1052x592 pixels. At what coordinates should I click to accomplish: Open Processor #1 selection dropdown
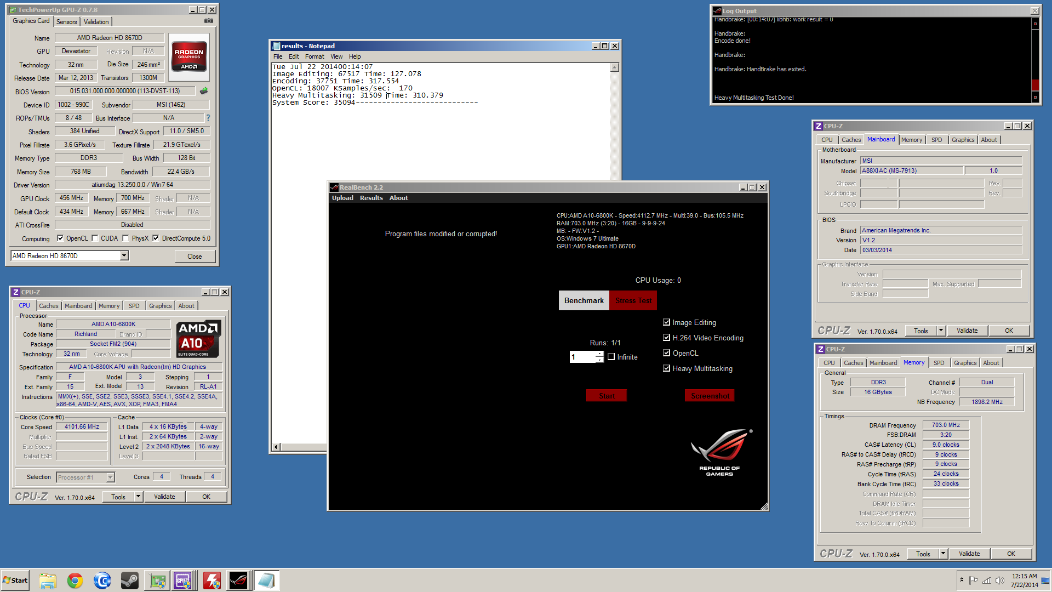[110, 477]
